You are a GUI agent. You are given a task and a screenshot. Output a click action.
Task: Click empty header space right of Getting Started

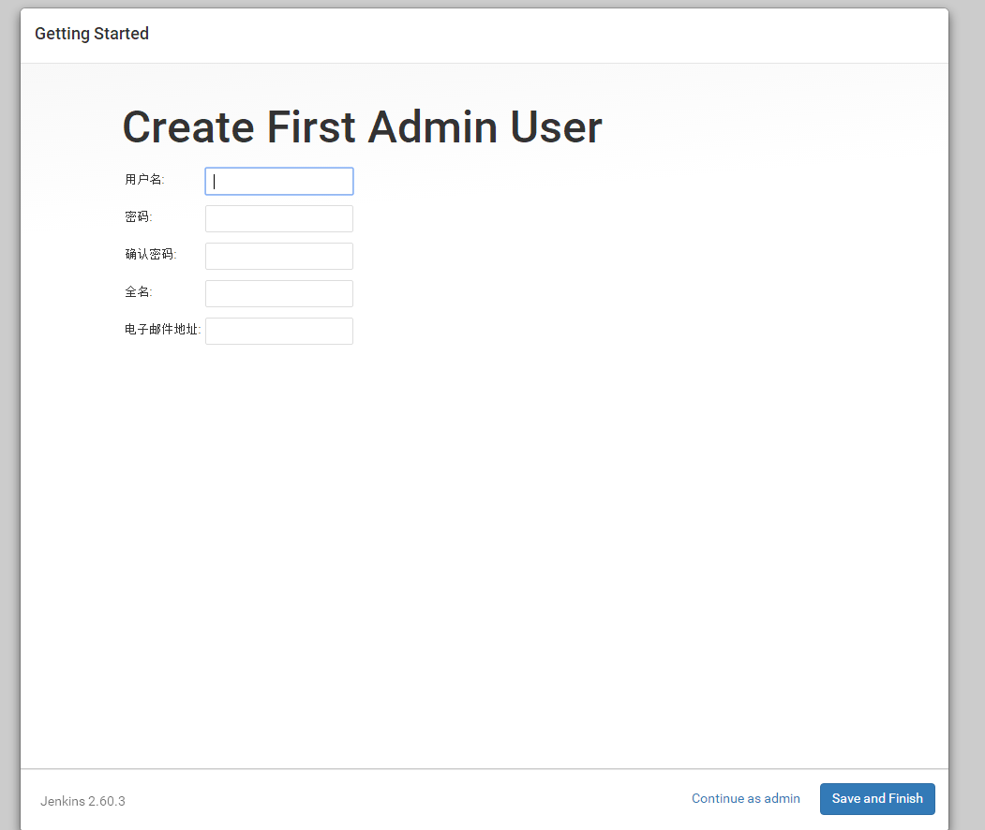click(562, 36)
